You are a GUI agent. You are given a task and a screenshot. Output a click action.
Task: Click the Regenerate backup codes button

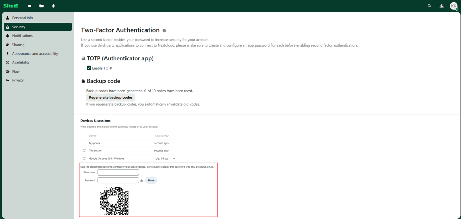111,97
